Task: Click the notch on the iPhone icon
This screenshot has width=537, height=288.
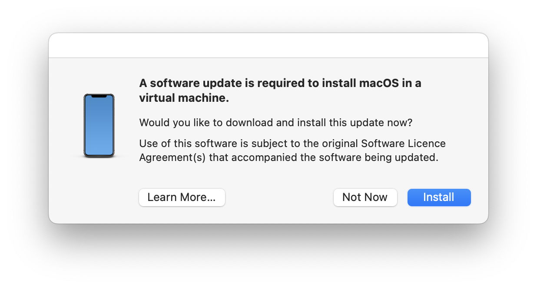Action: click(99, 96)
